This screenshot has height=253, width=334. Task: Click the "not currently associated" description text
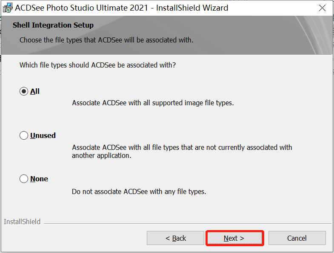coord(182,152)
